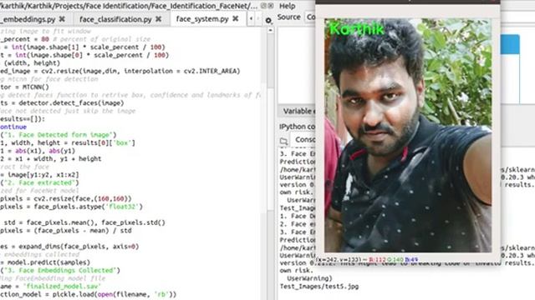This screenshot has height=300, width=535.
Task: Click the Help pane title
Action: (288, 6)
